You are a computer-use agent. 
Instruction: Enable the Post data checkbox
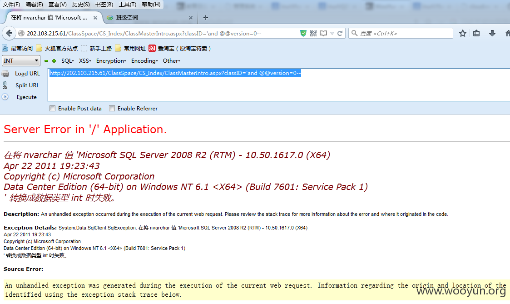point(52,109)
